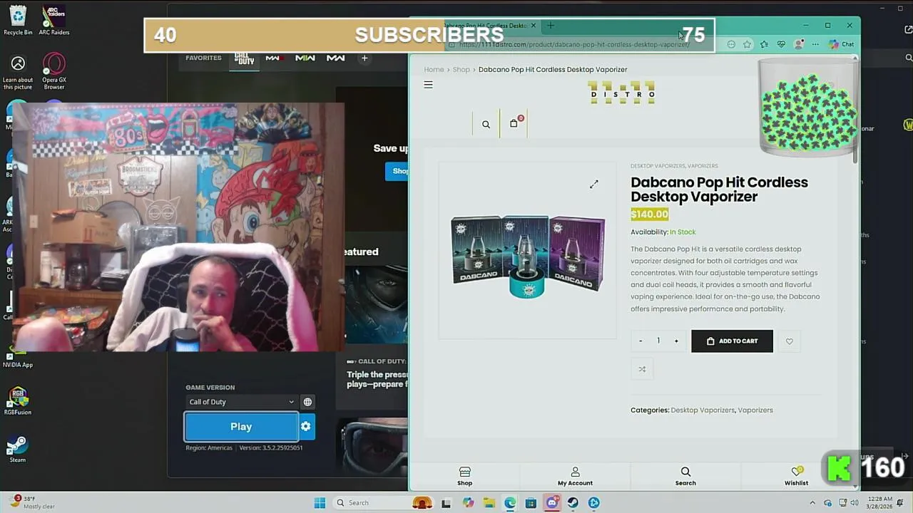913x513 pixels.
Task: Go to Home in the breadcrumb
Action: pos(434,69)
